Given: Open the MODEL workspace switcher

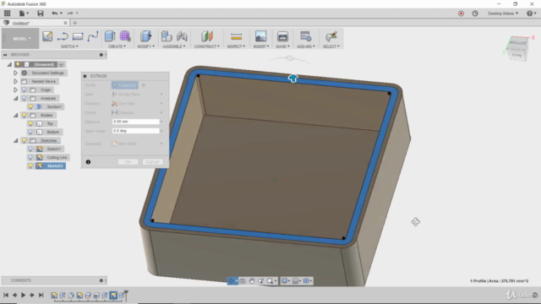Looking at the screenshot, I should (21, 38).
